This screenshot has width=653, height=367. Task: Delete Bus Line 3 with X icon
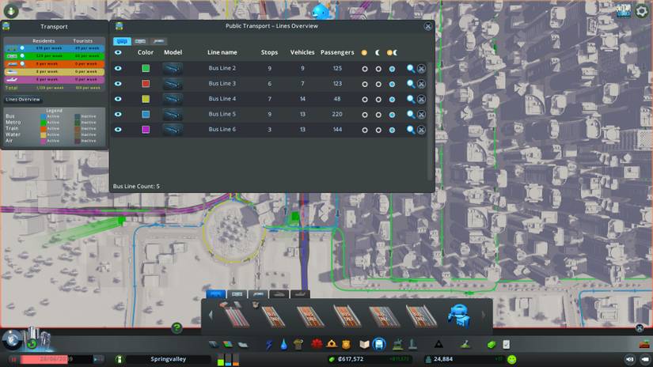pyautogui.click(x=421, y=84)
